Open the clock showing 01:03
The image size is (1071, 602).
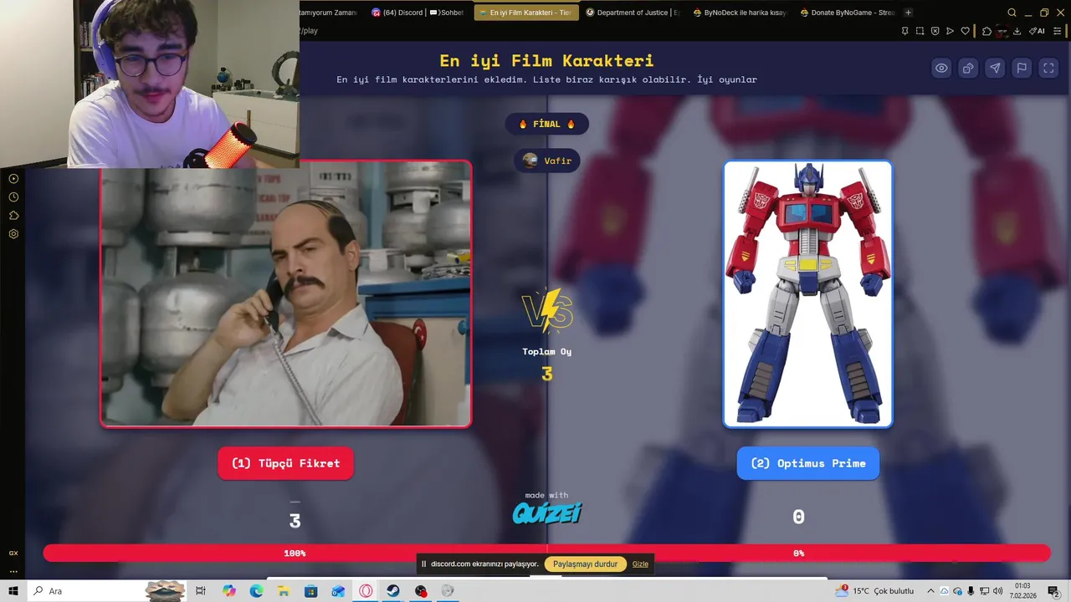pos(1022,591)
